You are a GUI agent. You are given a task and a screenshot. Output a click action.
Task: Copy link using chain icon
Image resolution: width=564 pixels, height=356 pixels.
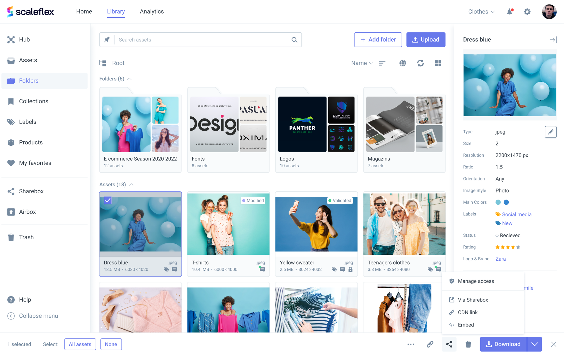tap(430, 344)
